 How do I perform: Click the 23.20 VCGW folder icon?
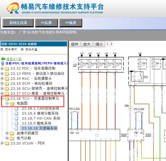tap(7, 143)
